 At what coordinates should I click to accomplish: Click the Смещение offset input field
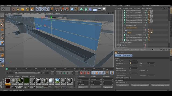tap(133, 63)
